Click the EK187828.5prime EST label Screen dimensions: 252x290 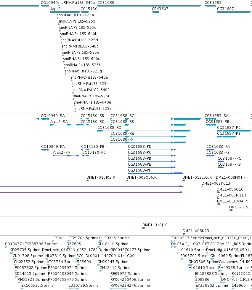[x=211, y=273]
